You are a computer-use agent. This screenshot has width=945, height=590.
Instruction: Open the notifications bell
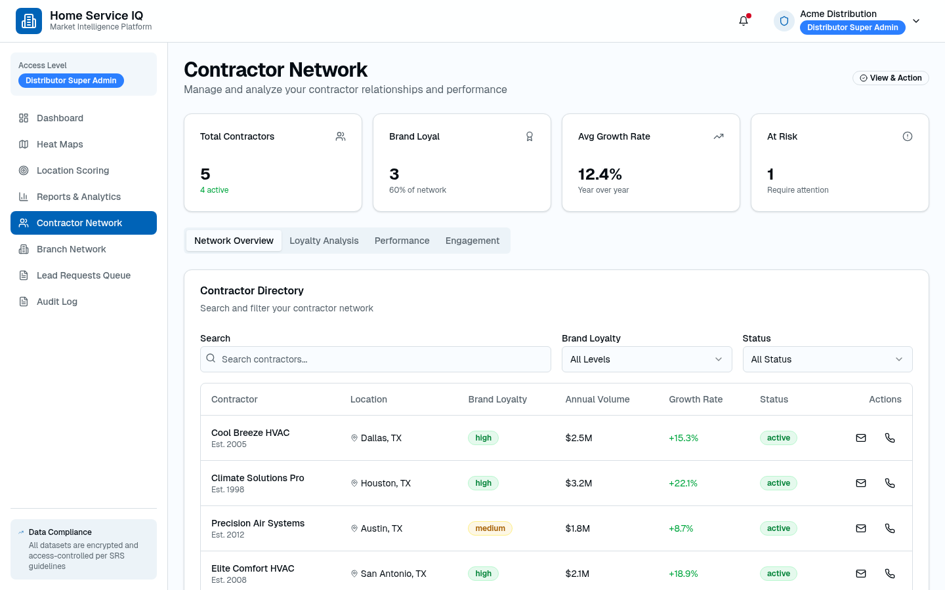[x=744, y=21]
